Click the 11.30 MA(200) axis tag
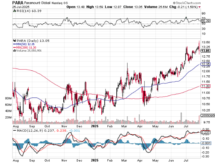The width and height of the screenshot is (215, 163). (206, 86)
